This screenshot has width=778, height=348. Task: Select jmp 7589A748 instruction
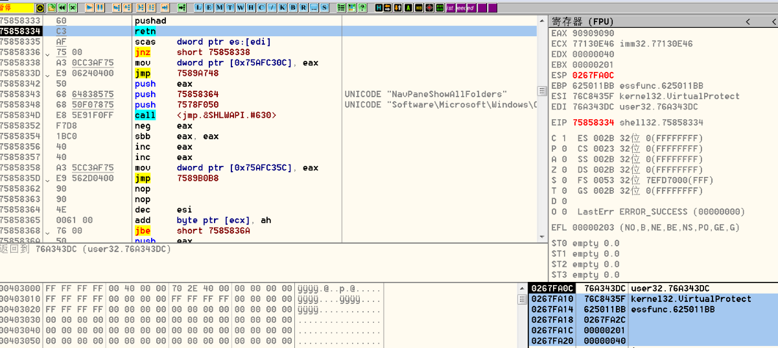pyautogui.click(x=268, y=73)
